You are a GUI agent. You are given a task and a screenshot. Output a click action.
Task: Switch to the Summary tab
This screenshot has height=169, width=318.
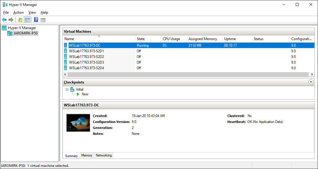coord(71,156)
